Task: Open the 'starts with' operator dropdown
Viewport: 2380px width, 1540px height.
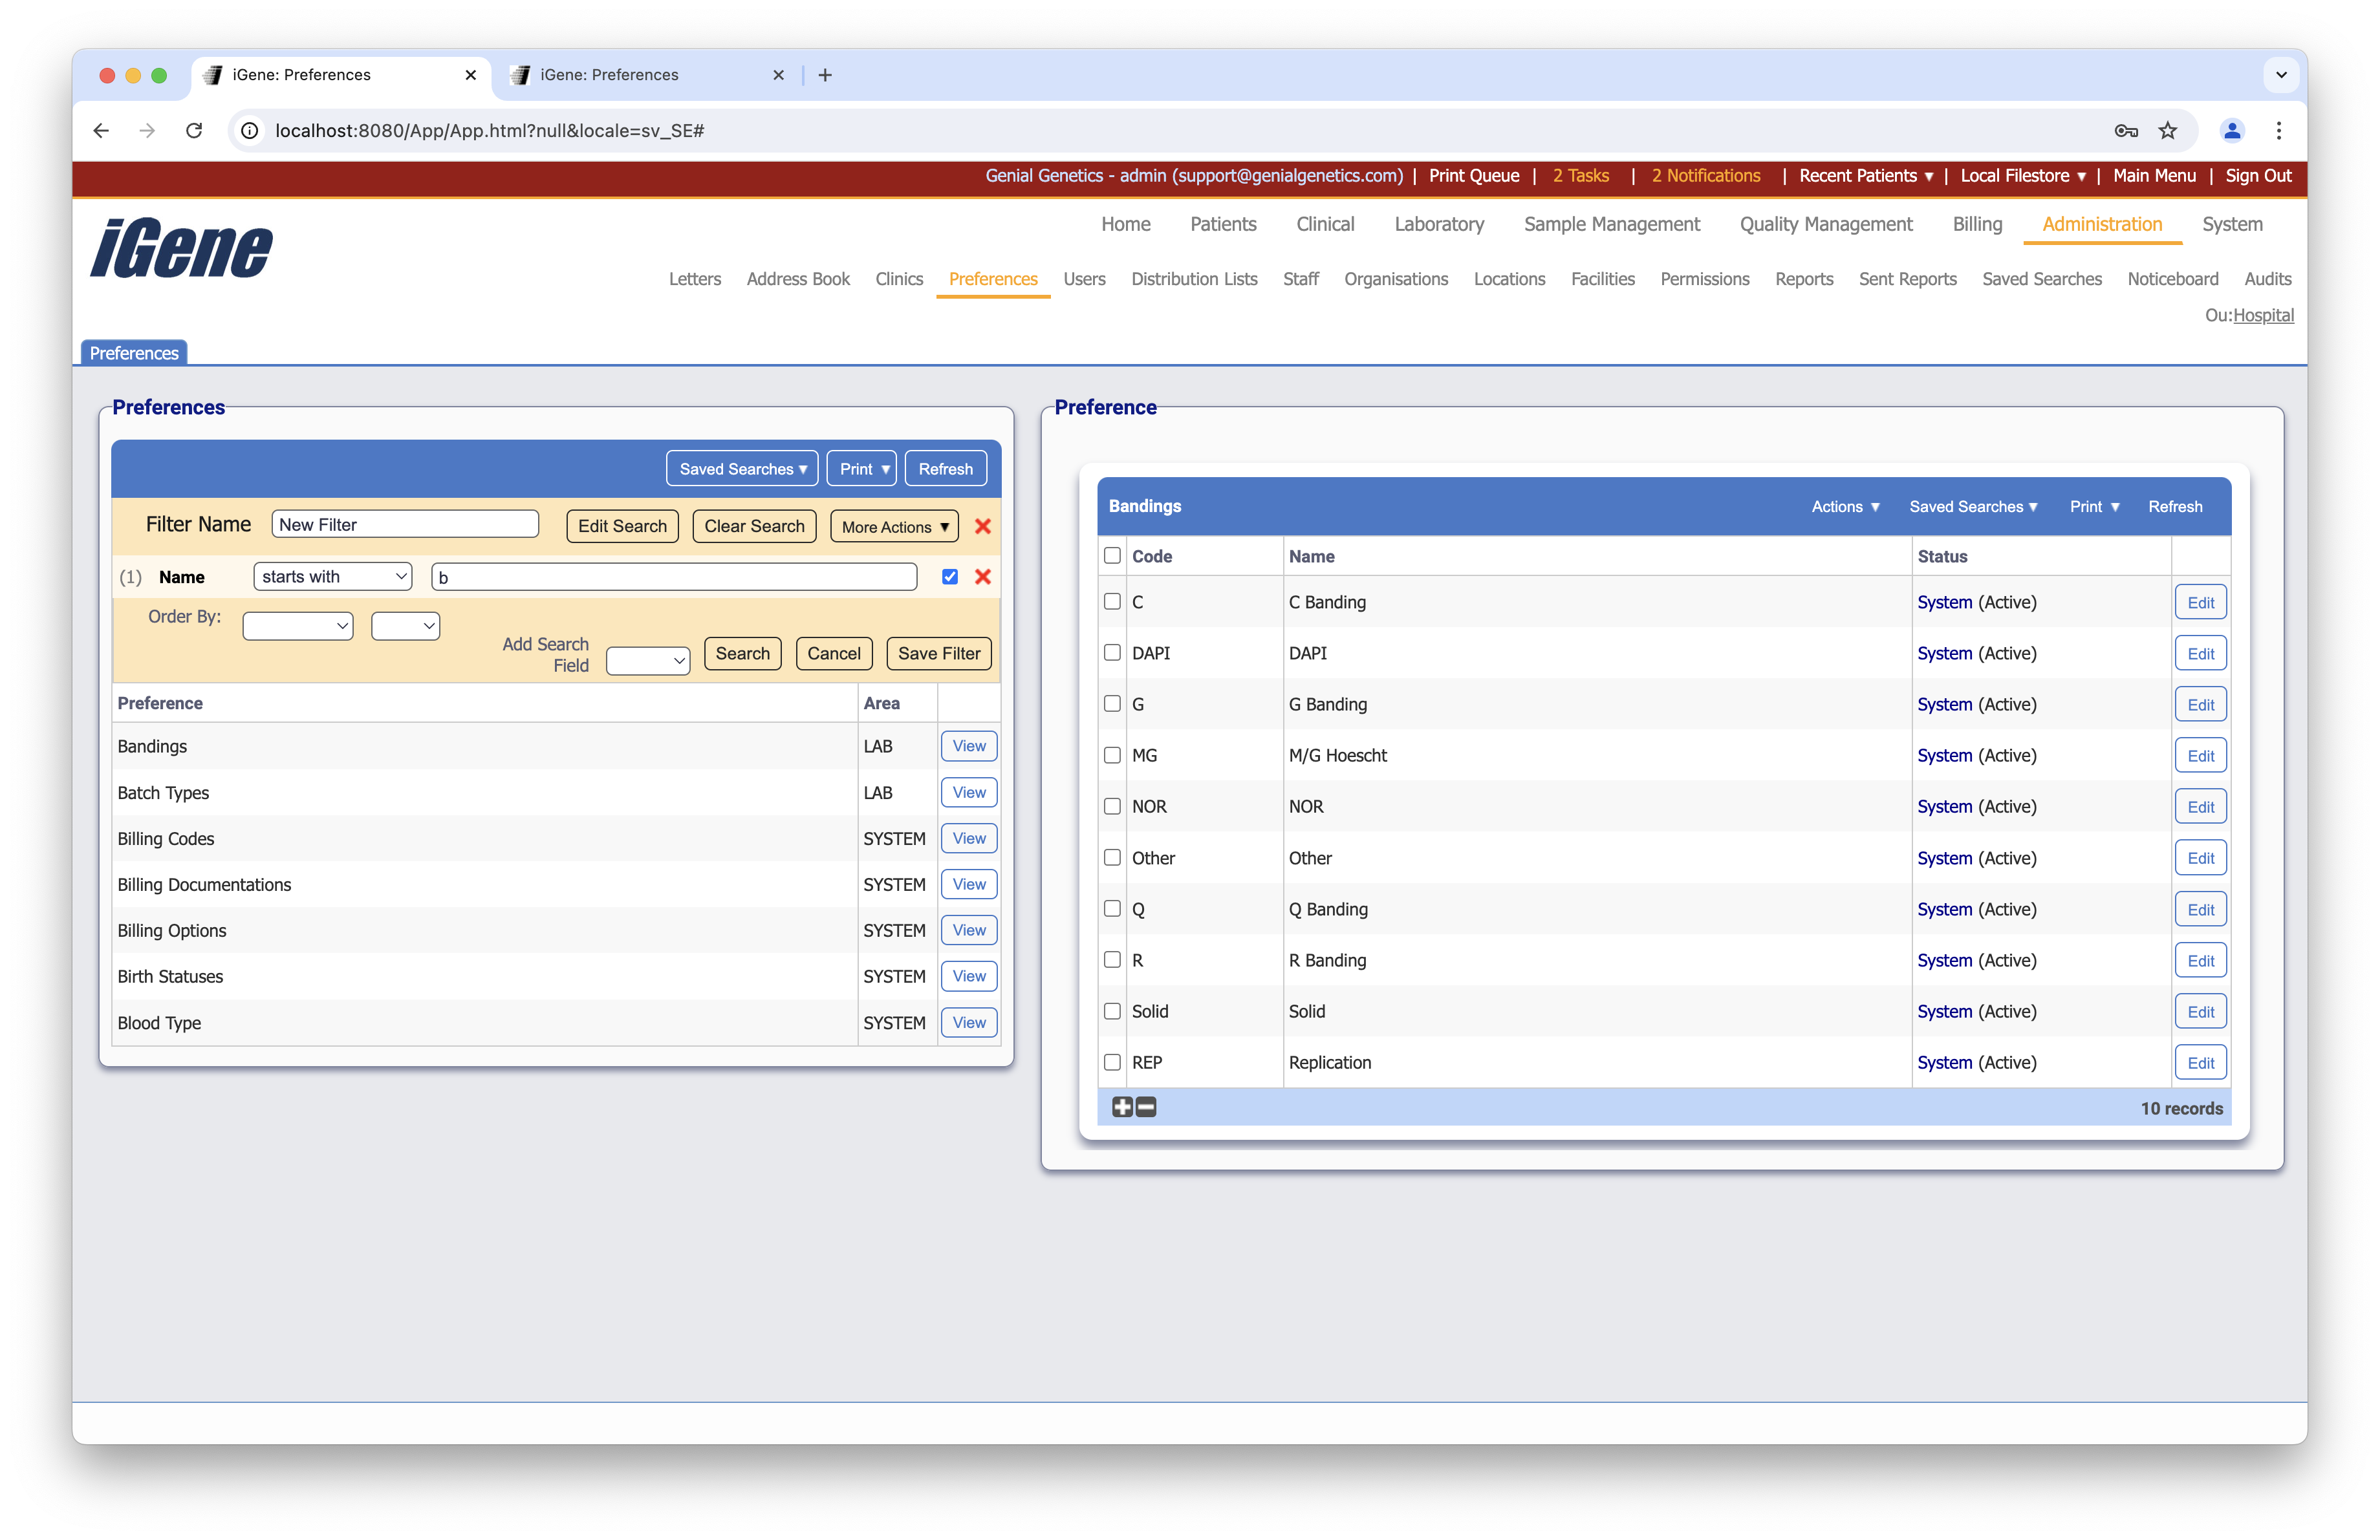Action: click(333, 577)
